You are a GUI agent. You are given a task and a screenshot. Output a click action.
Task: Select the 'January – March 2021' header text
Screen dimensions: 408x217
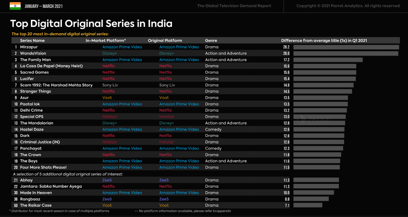[44, 6]
